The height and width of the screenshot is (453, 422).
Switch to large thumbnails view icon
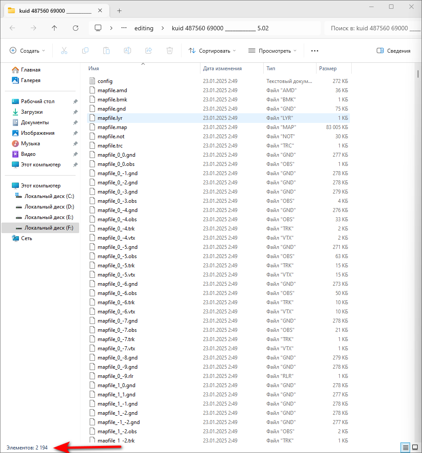pos(415,447)
